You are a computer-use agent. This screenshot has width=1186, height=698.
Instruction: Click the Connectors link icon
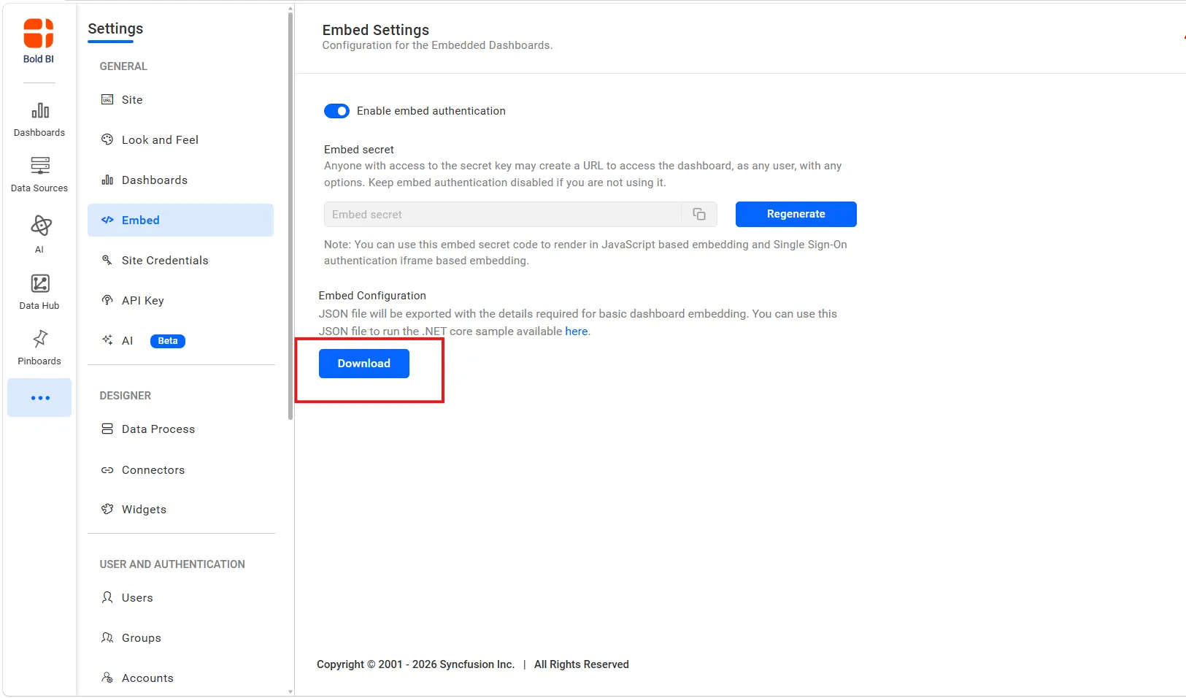pos(107,470)
